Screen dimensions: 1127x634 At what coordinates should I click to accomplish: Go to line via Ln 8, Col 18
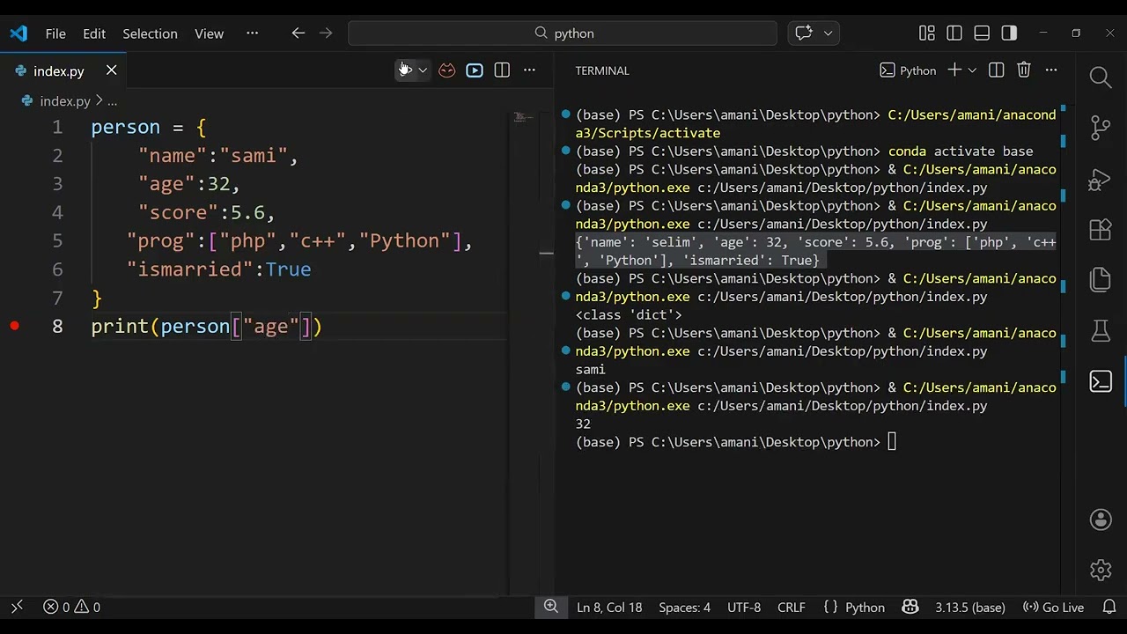coord(609,608)
